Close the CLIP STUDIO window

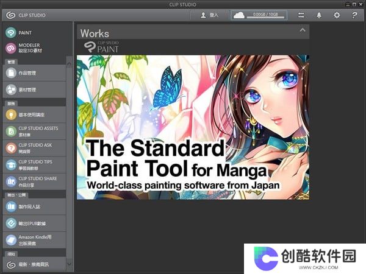[361, 4]
